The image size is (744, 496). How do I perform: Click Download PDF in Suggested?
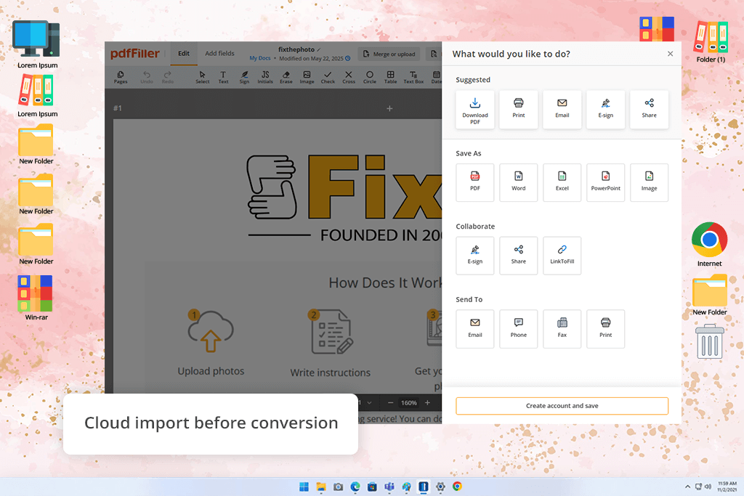point(475,110)
